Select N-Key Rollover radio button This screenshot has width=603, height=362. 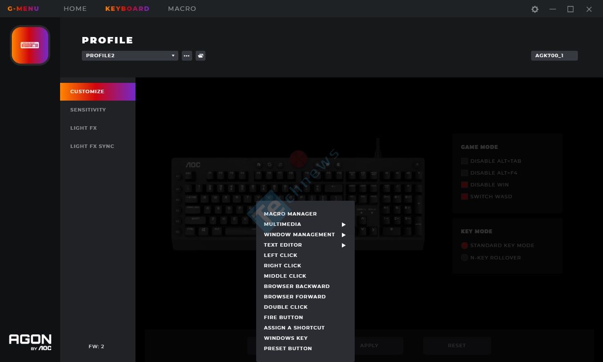[465, 257]
